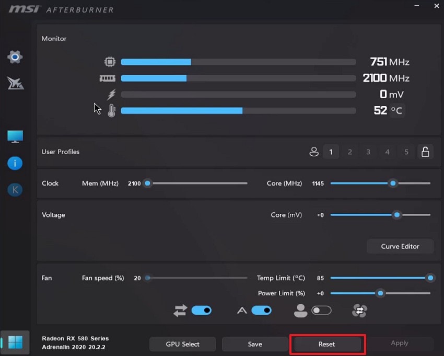The height and width of the screenshot is (356, 444).
Task: Click the Power Limit slider handle
Action: (381, 293)
